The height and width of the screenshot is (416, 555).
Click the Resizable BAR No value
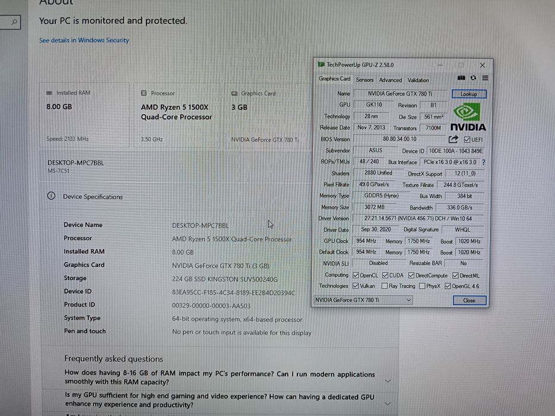[x=463, y=263]
